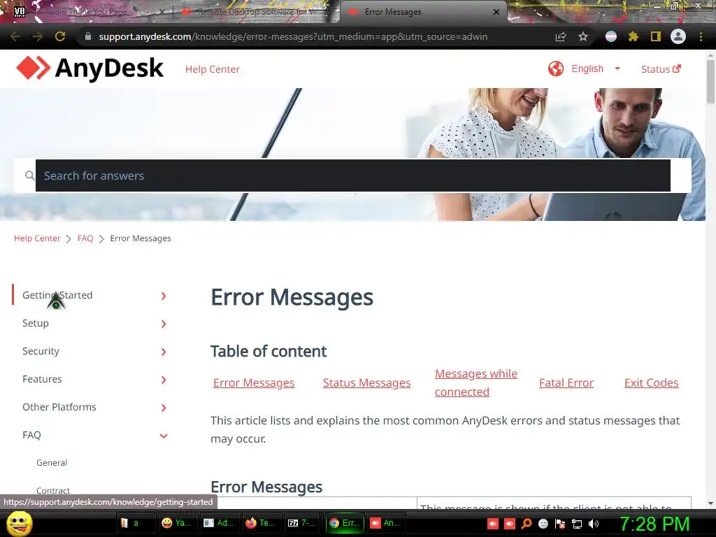Click the browser forward arrow
The image size is (716, 537).
coord(38,36)
